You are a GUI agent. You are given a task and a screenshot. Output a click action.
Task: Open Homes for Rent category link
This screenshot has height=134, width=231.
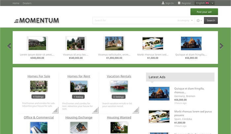click(x=79, y=76)
